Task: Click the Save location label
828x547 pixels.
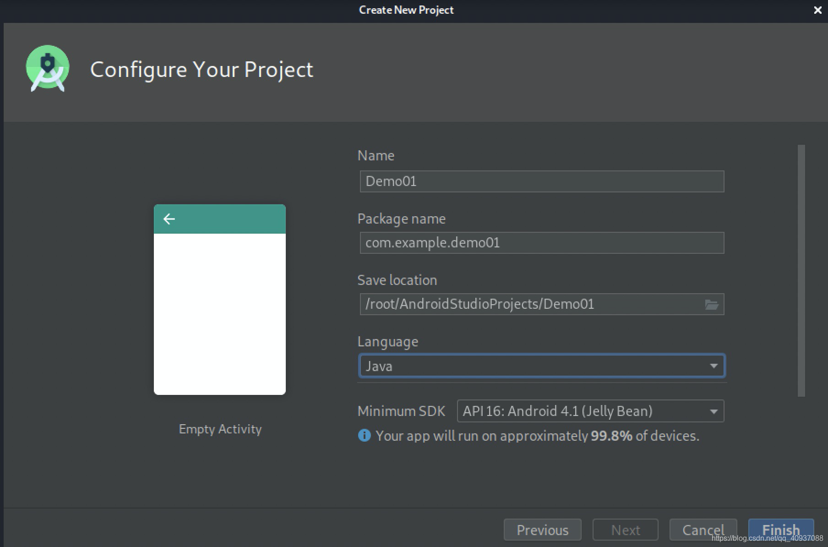Action: pos(397,280)
